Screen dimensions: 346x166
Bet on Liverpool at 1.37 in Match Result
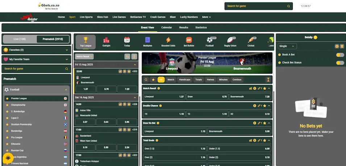[x=164, y=96]
